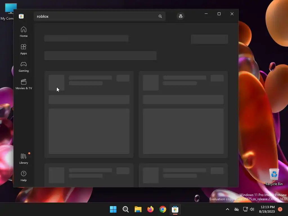Open the Apps section in sidebar
Screen dimensions: 288x216
pyautogui.click(x=24, y=49)
